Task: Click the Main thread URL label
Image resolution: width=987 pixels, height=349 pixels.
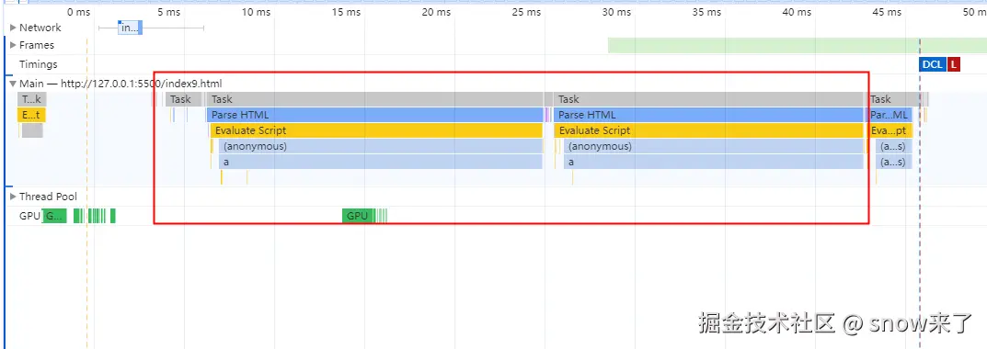Action: (x=121, y=84)
